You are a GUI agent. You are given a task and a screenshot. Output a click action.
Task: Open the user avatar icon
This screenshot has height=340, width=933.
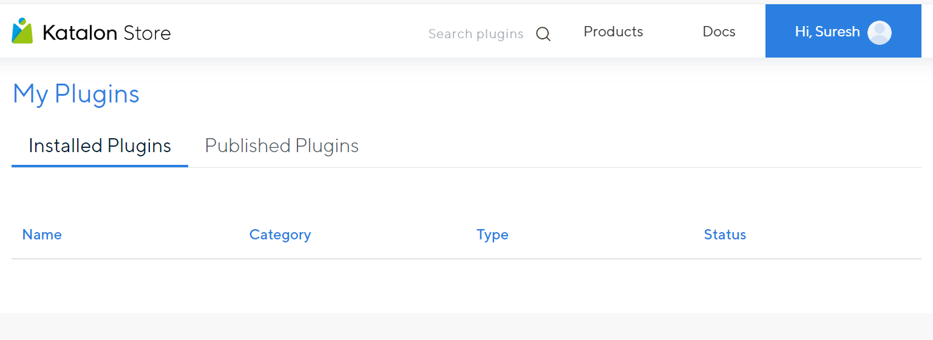click(x=879, y=32)
